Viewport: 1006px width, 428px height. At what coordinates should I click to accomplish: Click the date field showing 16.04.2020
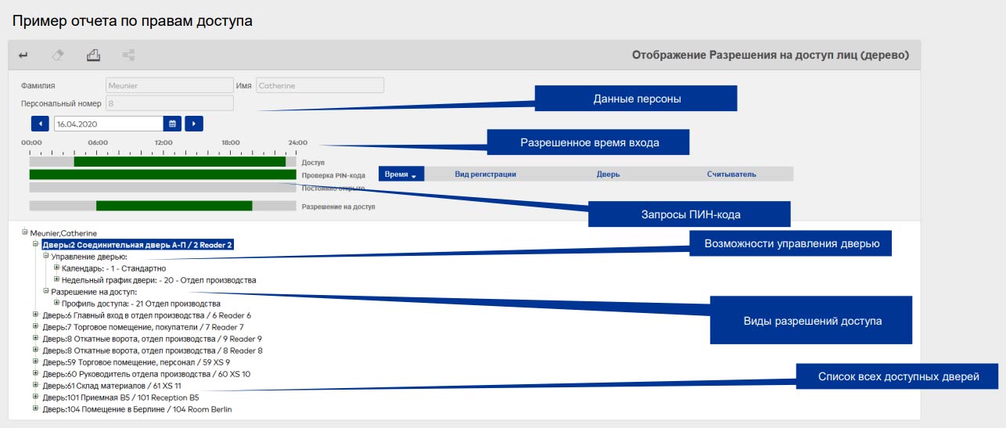pos(107,124)
